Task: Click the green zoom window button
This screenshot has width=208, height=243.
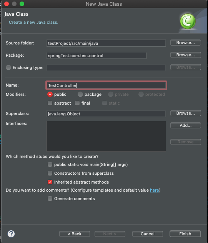Action: coord(22,4)
